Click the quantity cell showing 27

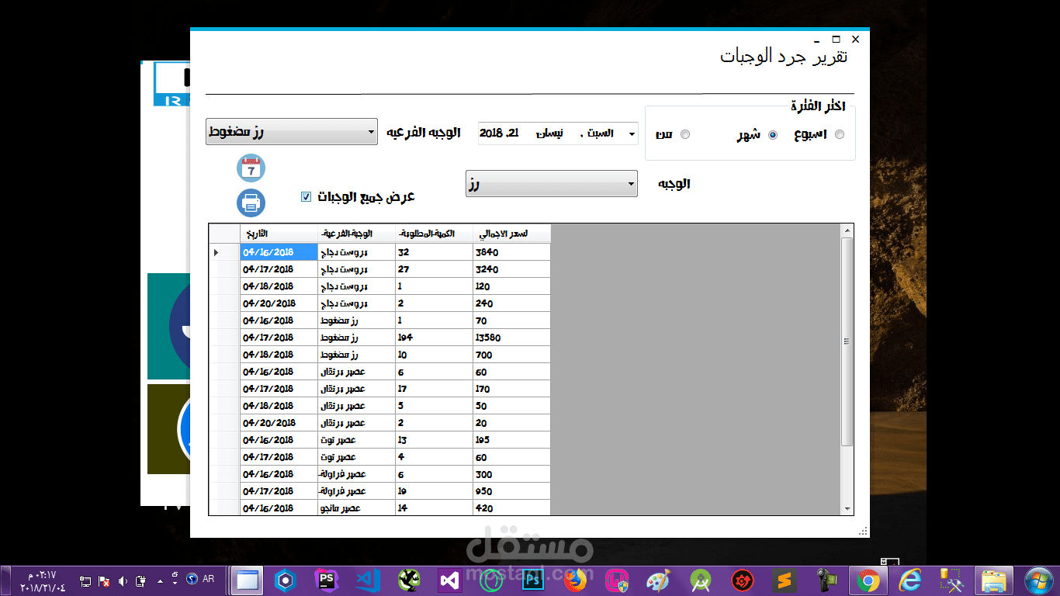pyautogui.click(x=434, y=269)
